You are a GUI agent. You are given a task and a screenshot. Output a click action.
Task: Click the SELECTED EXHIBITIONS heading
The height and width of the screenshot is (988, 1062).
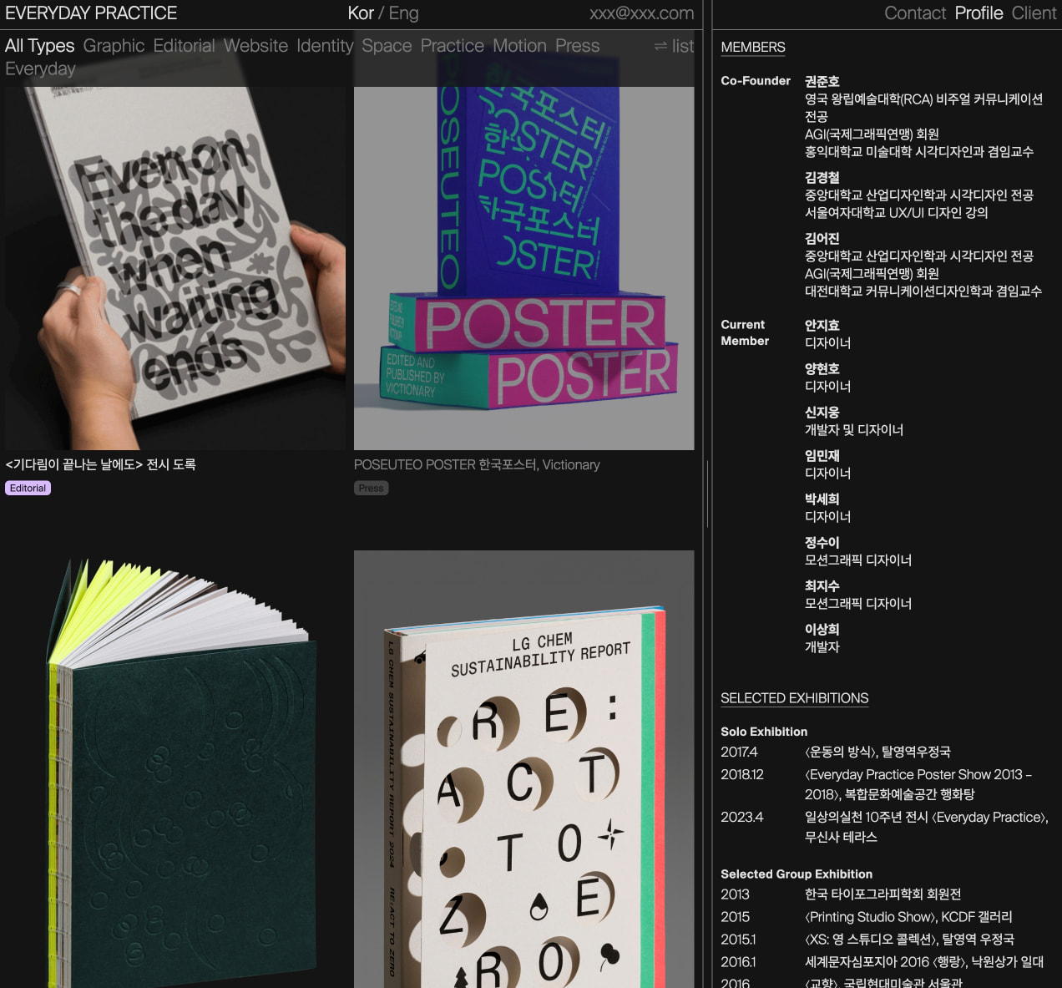pyautogui.click(x=795, y=698)
